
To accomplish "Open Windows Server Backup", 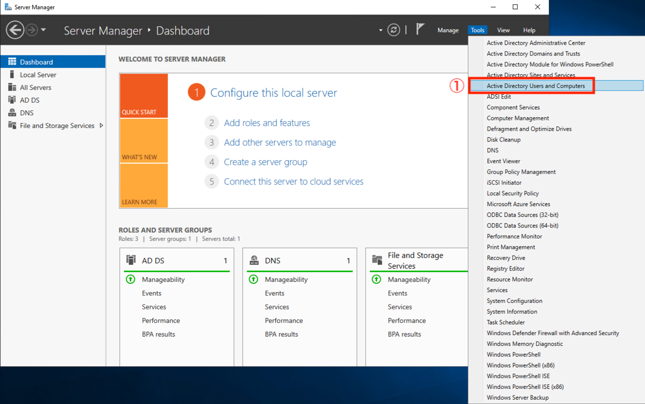I will pyautogui.click(x=556, y=398).
